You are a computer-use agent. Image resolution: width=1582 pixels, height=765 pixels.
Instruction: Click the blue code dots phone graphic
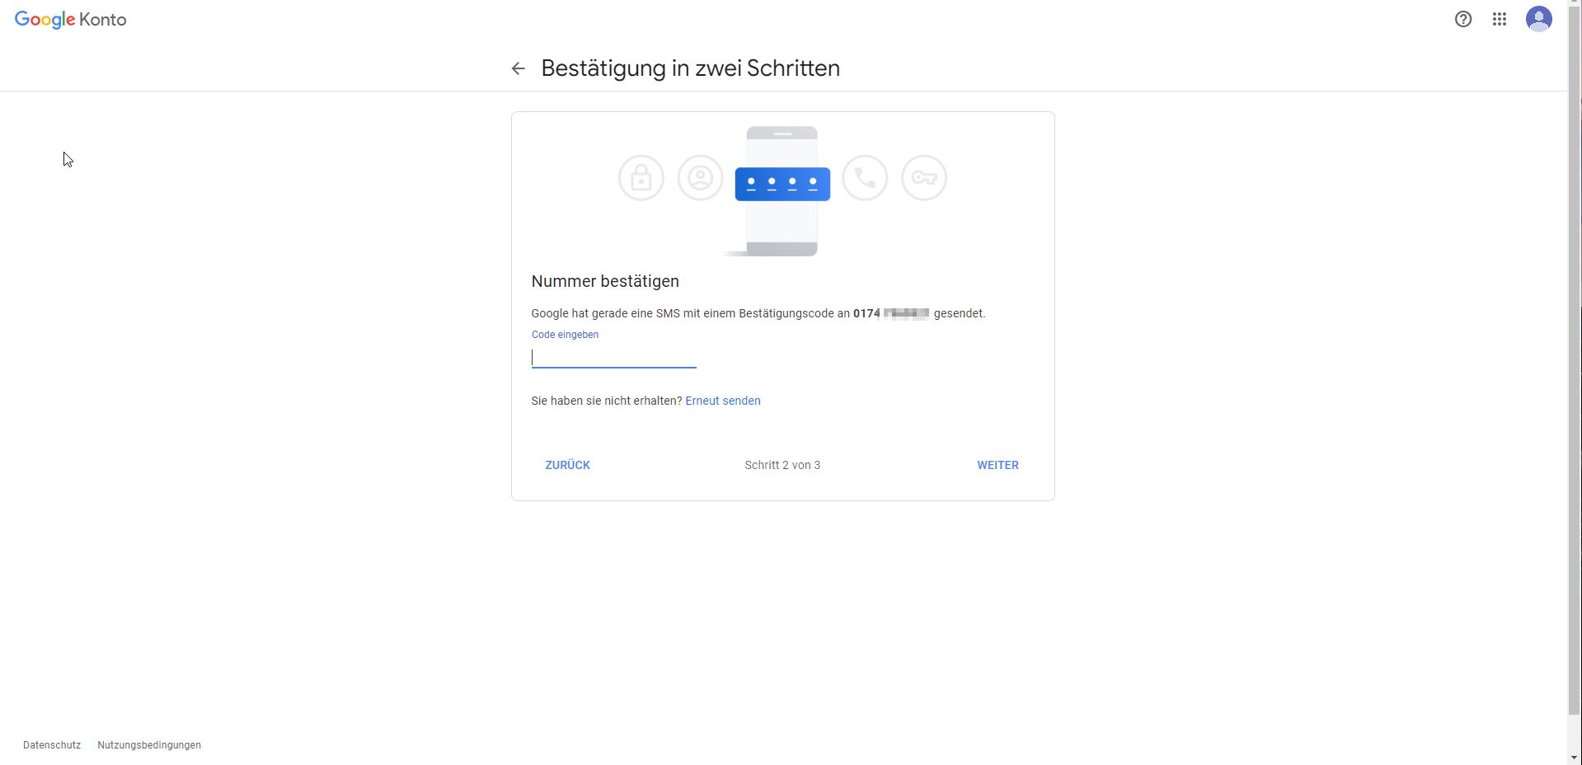[782, 183]
